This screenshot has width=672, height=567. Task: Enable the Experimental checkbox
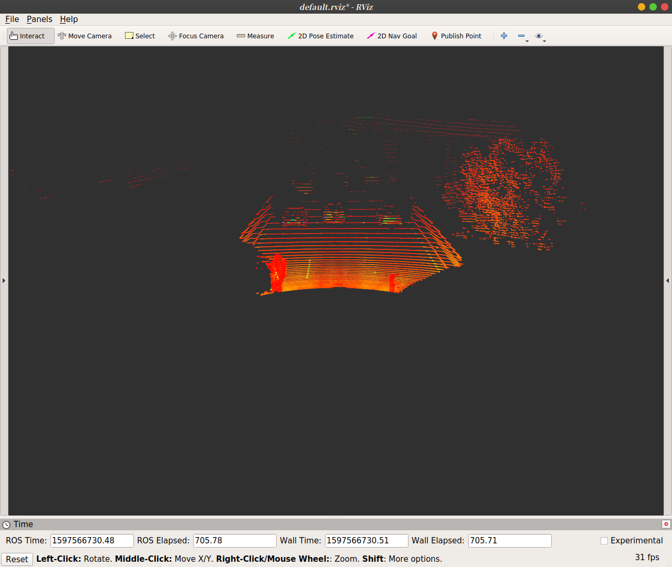pos(604,541)
